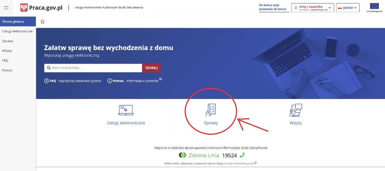Click the Wizyty tile label

296,123
